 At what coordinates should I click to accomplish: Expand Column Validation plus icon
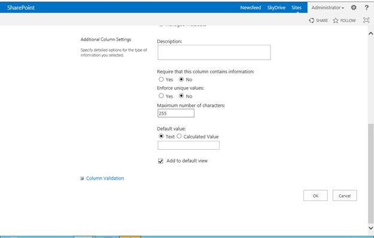82,178
